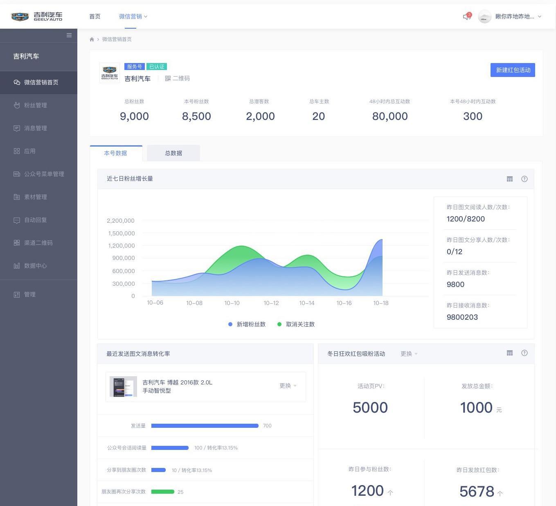The height and width of the screenshot is (506, 556).
Task: Open the 更换 dropdown for the article
Action: tap(288, 386)
